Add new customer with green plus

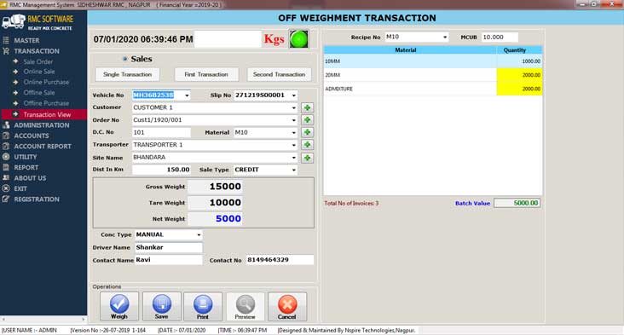(307, 107)
